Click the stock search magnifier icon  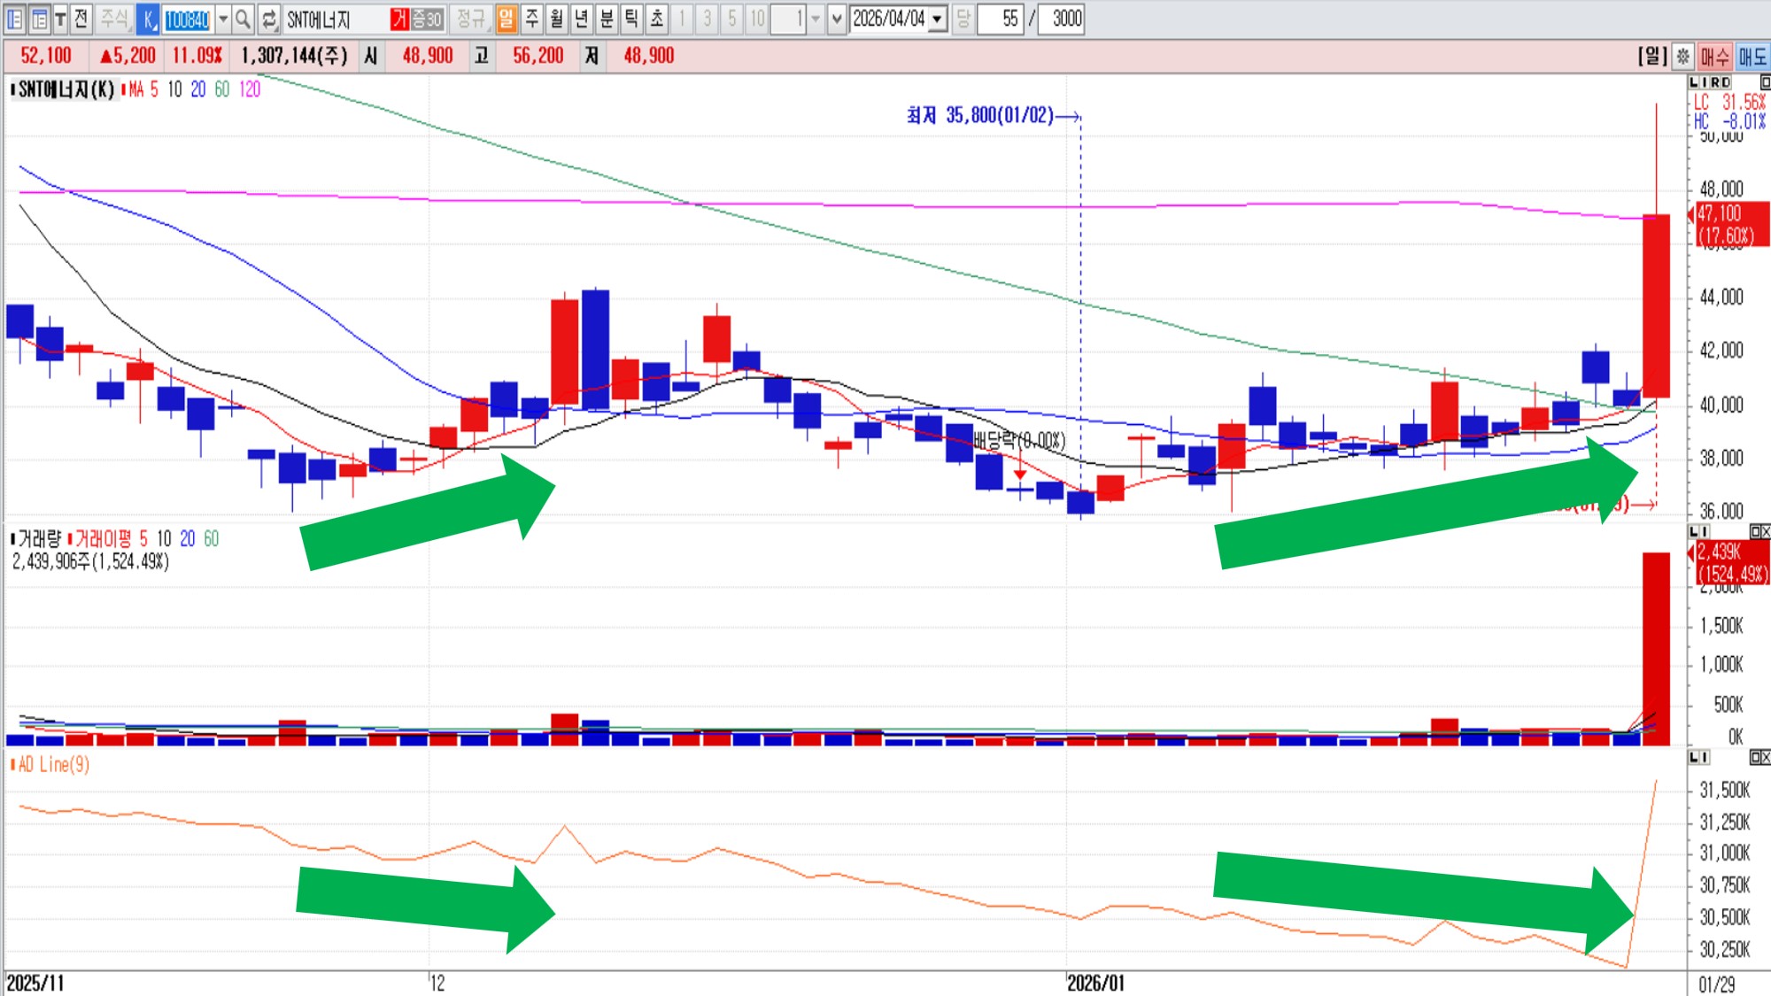[243, 19]
